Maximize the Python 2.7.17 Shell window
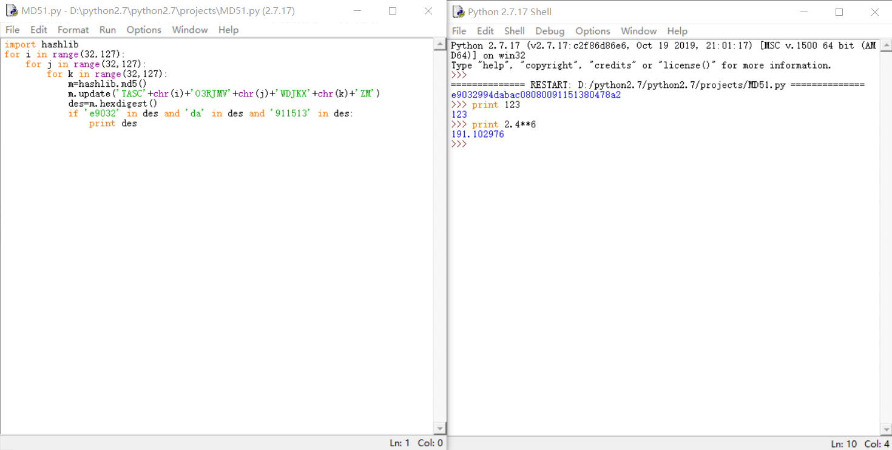The width and height of the screenshot is (892, 450). point(839,12)
